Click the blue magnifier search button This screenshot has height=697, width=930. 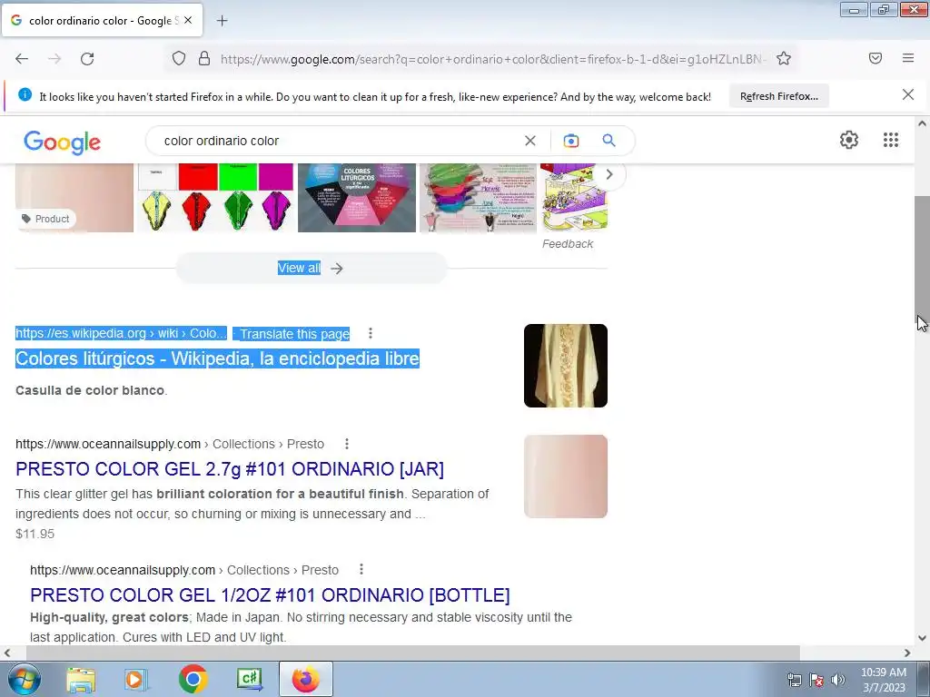(609, 141)
